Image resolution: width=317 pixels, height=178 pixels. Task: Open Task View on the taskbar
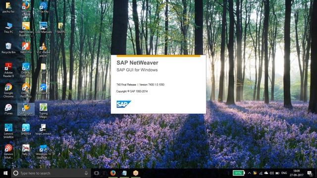tap(97, 173)
